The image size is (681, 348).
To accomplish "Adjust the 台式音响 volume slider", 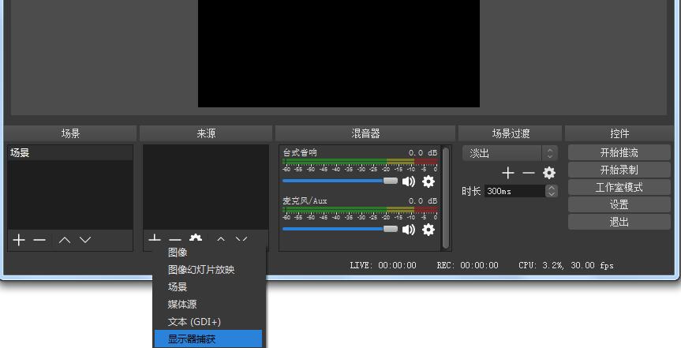I will [340, 181].
